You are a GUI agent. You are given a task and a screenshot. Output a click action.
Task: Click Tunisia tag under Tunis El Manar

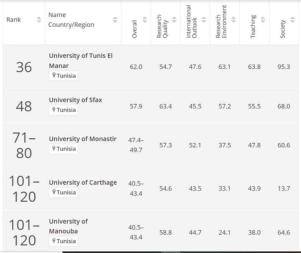pos(64,76)
